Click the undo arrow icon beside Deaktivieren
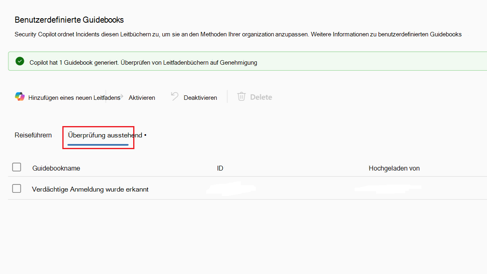The height and width of the screenshot is (274, 487). pos(174,97)
